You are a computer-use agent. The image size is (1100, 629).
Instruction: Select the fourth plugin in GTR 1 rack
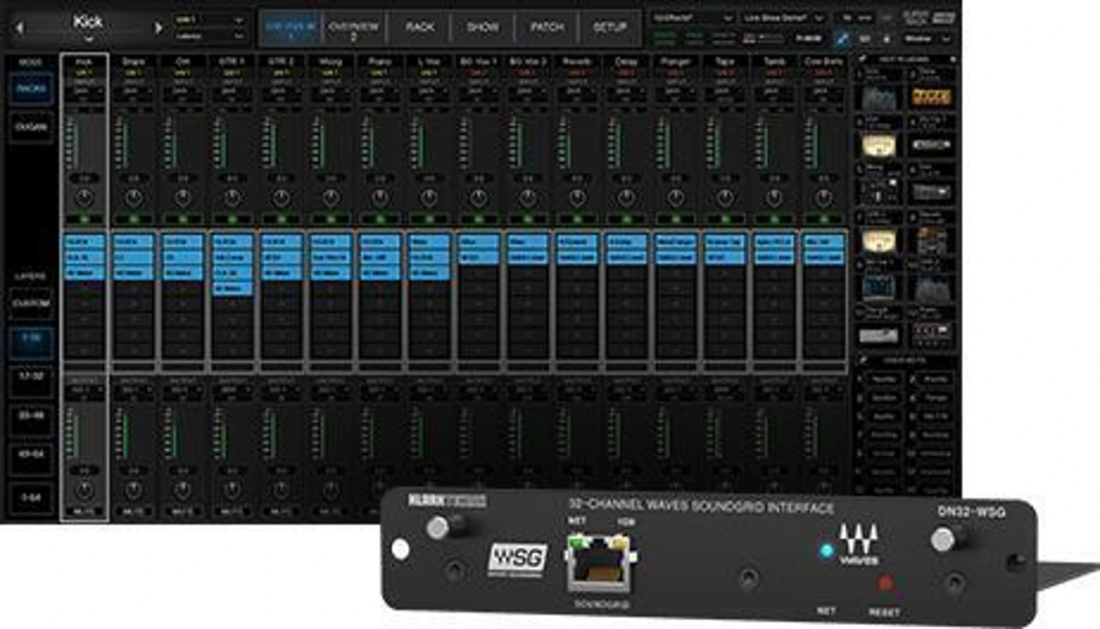tap(232, 288)
